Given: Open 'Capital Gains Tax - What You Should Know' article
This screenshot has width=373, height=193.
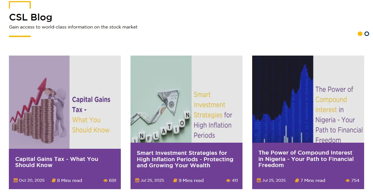Looking at the screenshot, I should (57, 162).
